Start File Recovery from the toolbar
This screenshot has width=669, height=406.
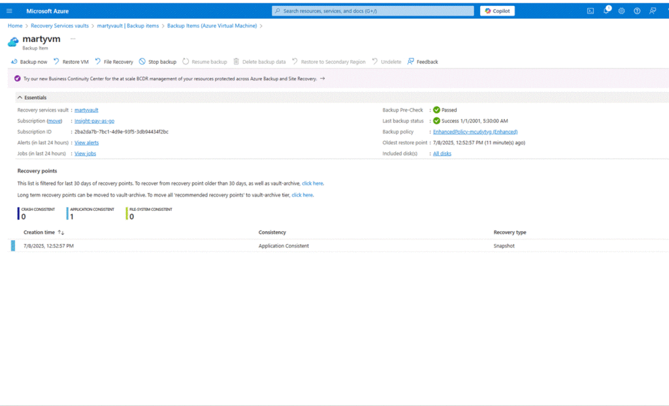pos(114,62)
